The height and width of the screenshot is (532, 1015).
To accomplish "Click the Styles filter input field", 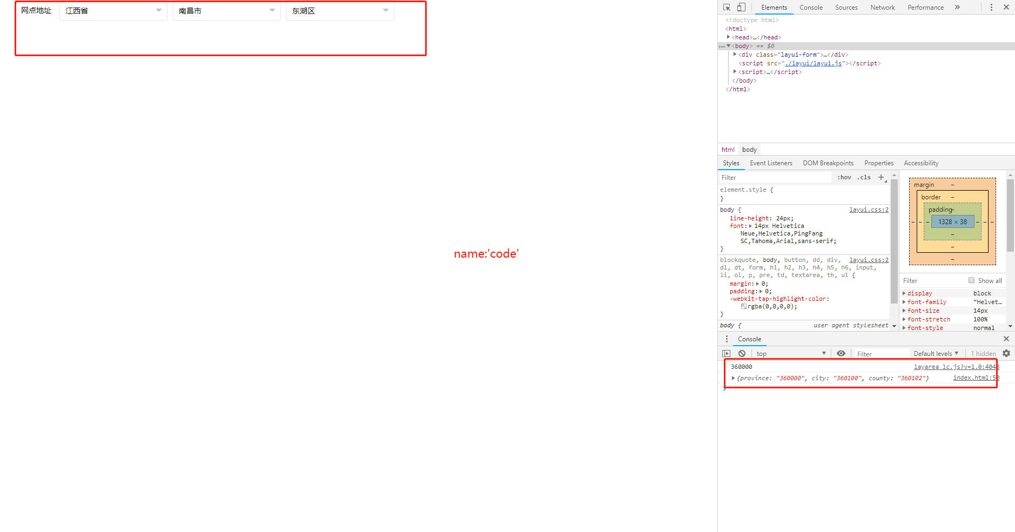I will (775, 178).
